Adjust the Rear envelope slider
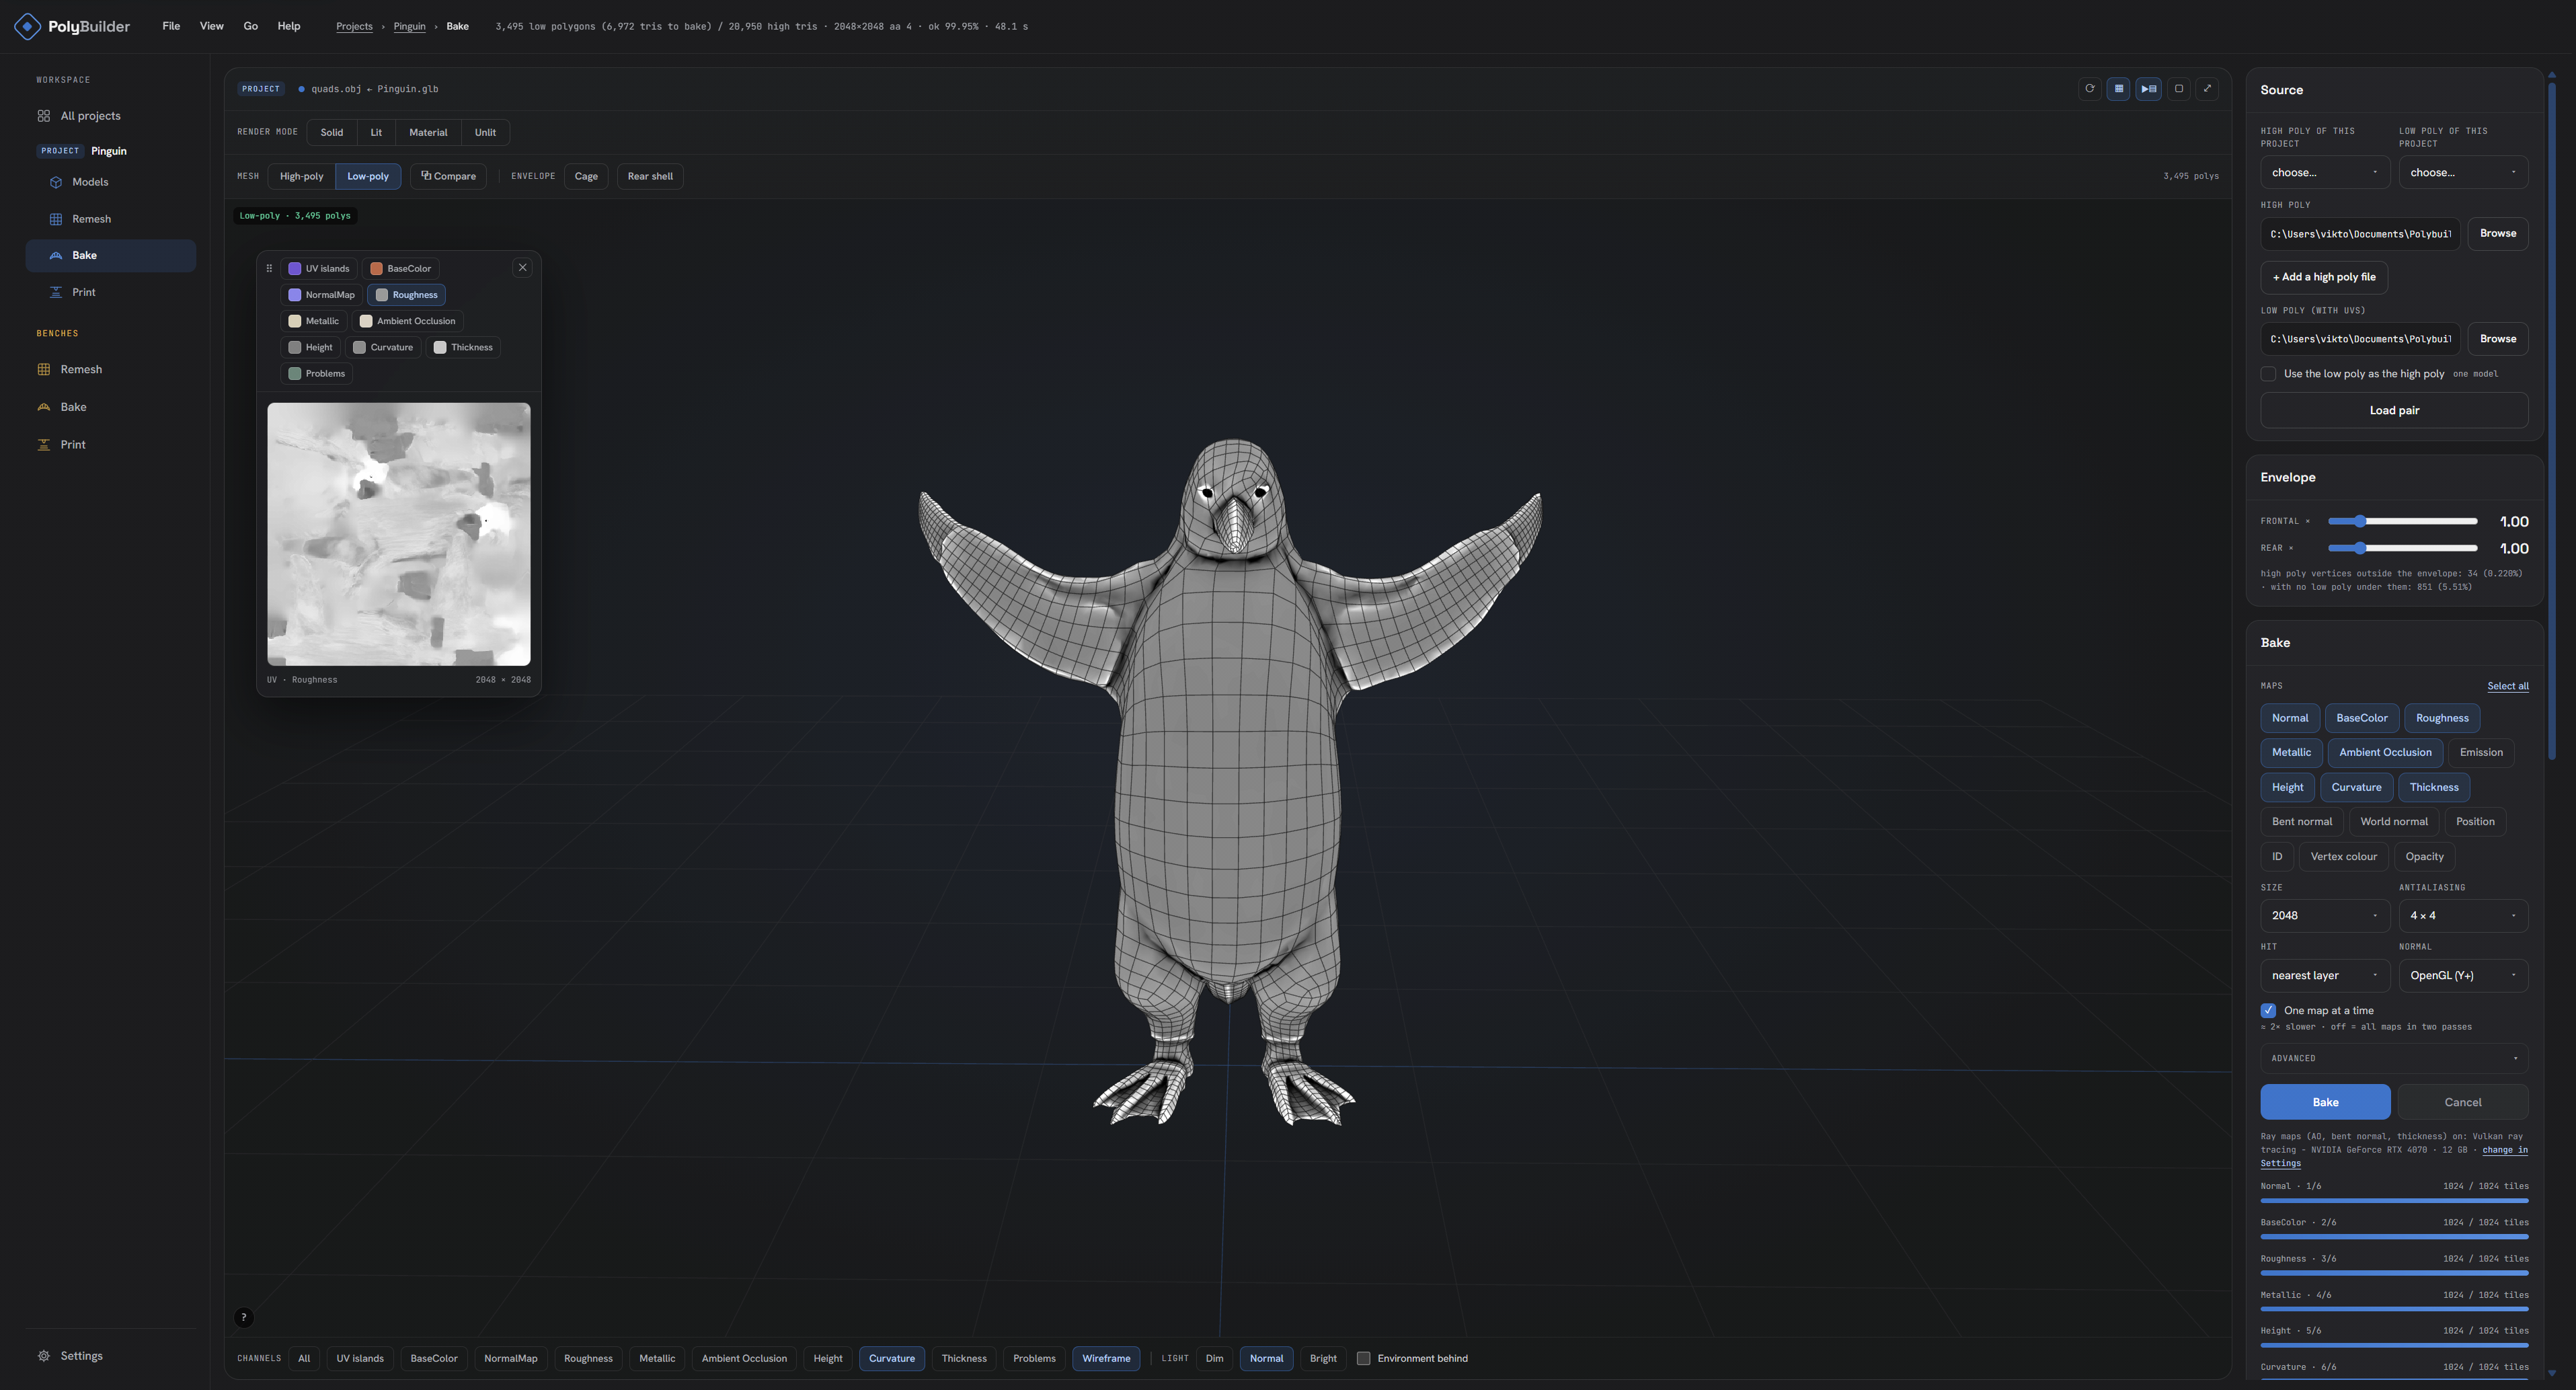Viewport: 2576px width, 1390px height. (x=2402, y=548)
